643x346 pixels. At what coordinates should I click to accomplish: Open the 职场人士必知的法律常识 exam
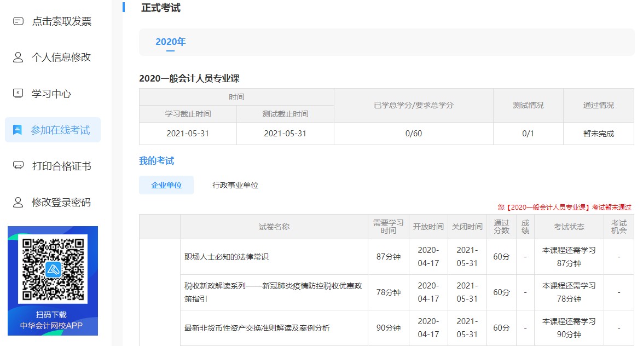point(218,257)
